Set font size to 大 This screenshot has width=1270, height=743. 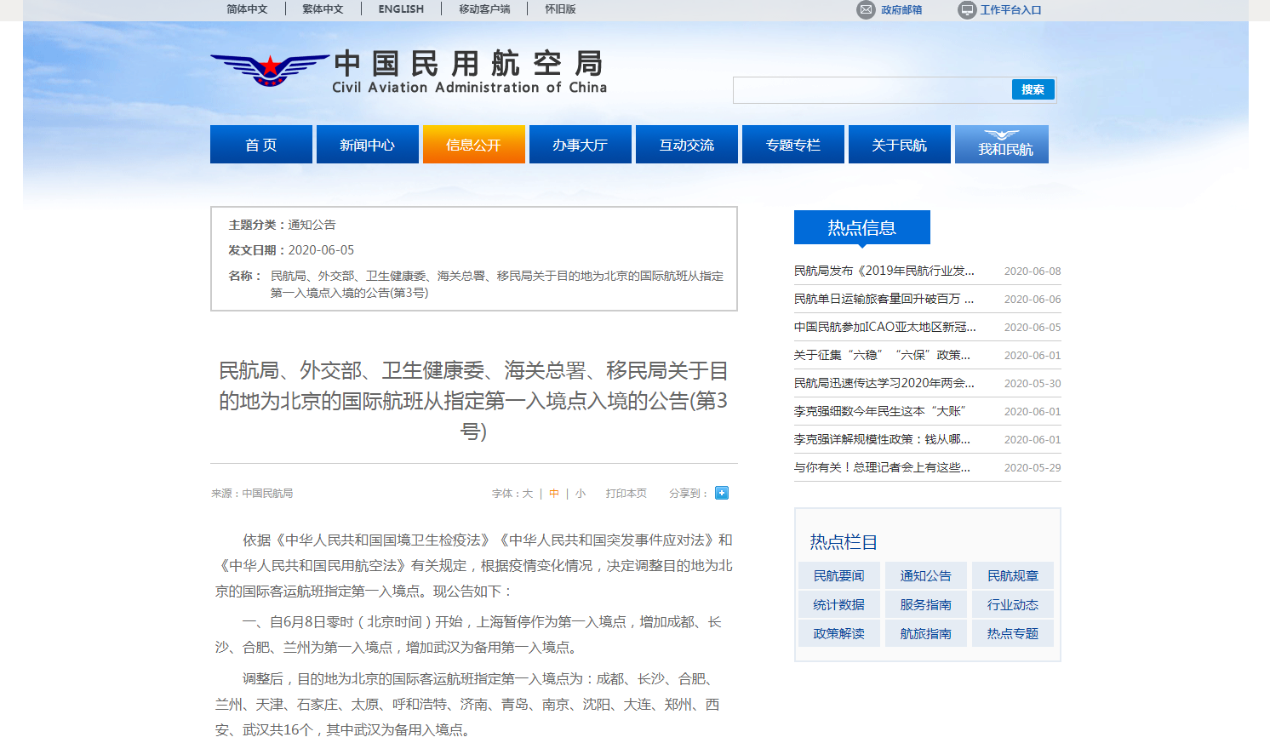tap(528, 494)
